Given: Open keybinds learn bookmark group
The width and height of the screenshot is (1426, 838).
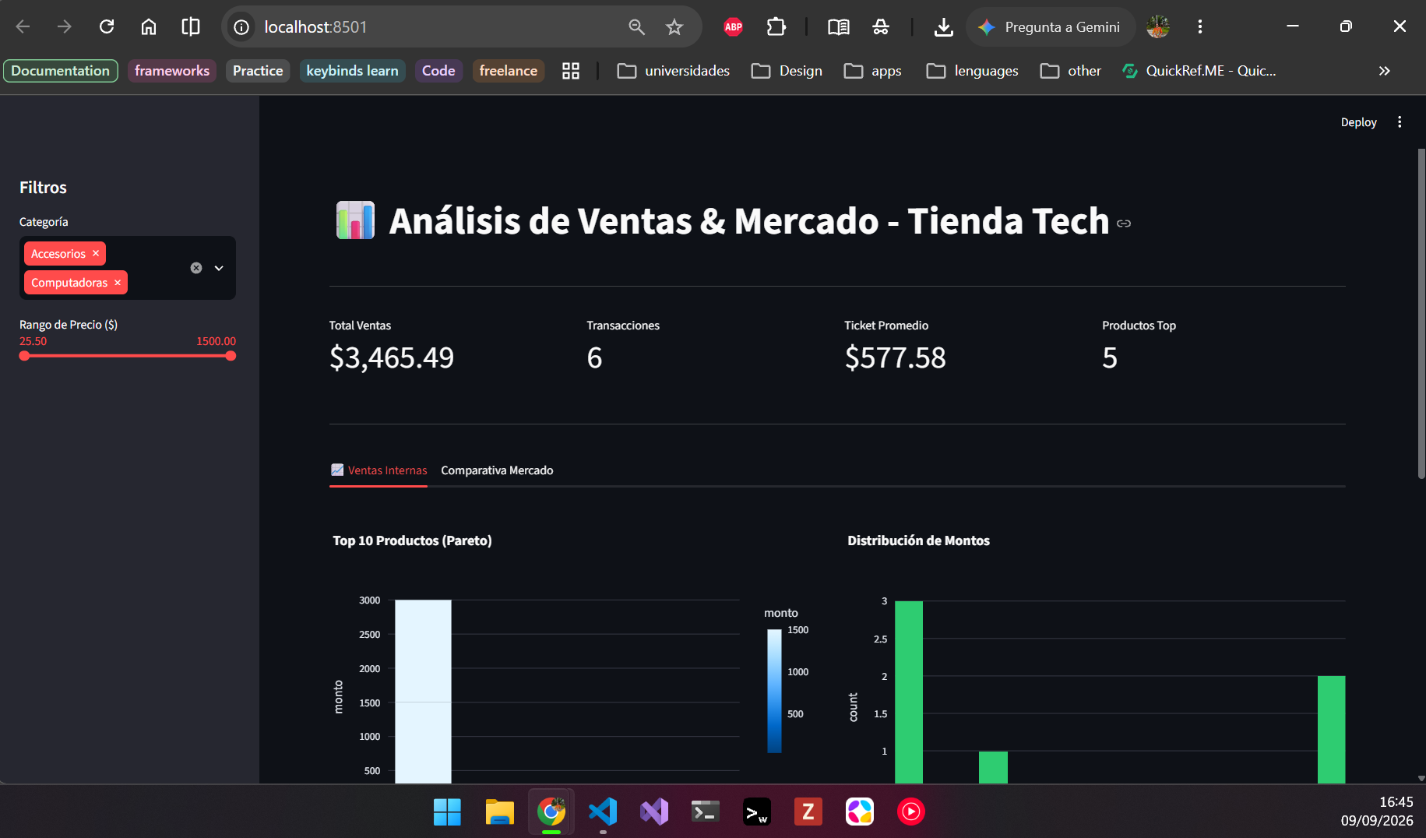Looking at the screenshot, I should click(x=352, y=71).
